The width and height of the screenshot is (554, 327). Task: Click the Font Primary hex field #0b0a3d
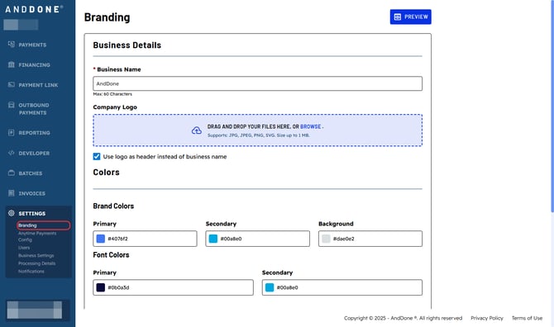click(x=173, y=287)
